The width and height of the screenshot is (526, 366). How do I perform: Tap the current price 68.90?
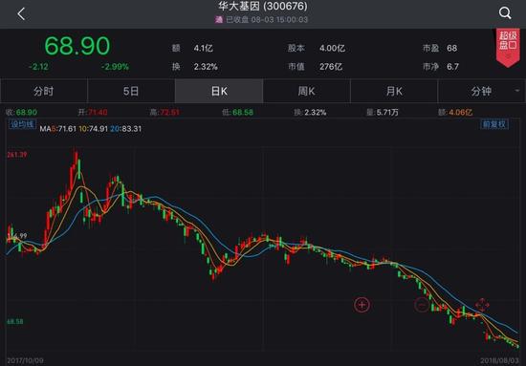click(x=77, y=46)
